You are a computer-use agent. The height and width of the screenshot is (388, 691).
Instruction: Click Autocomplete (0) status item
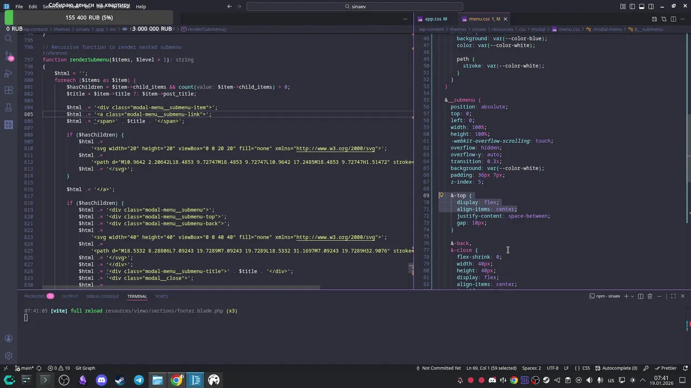(x=616, y=368)
